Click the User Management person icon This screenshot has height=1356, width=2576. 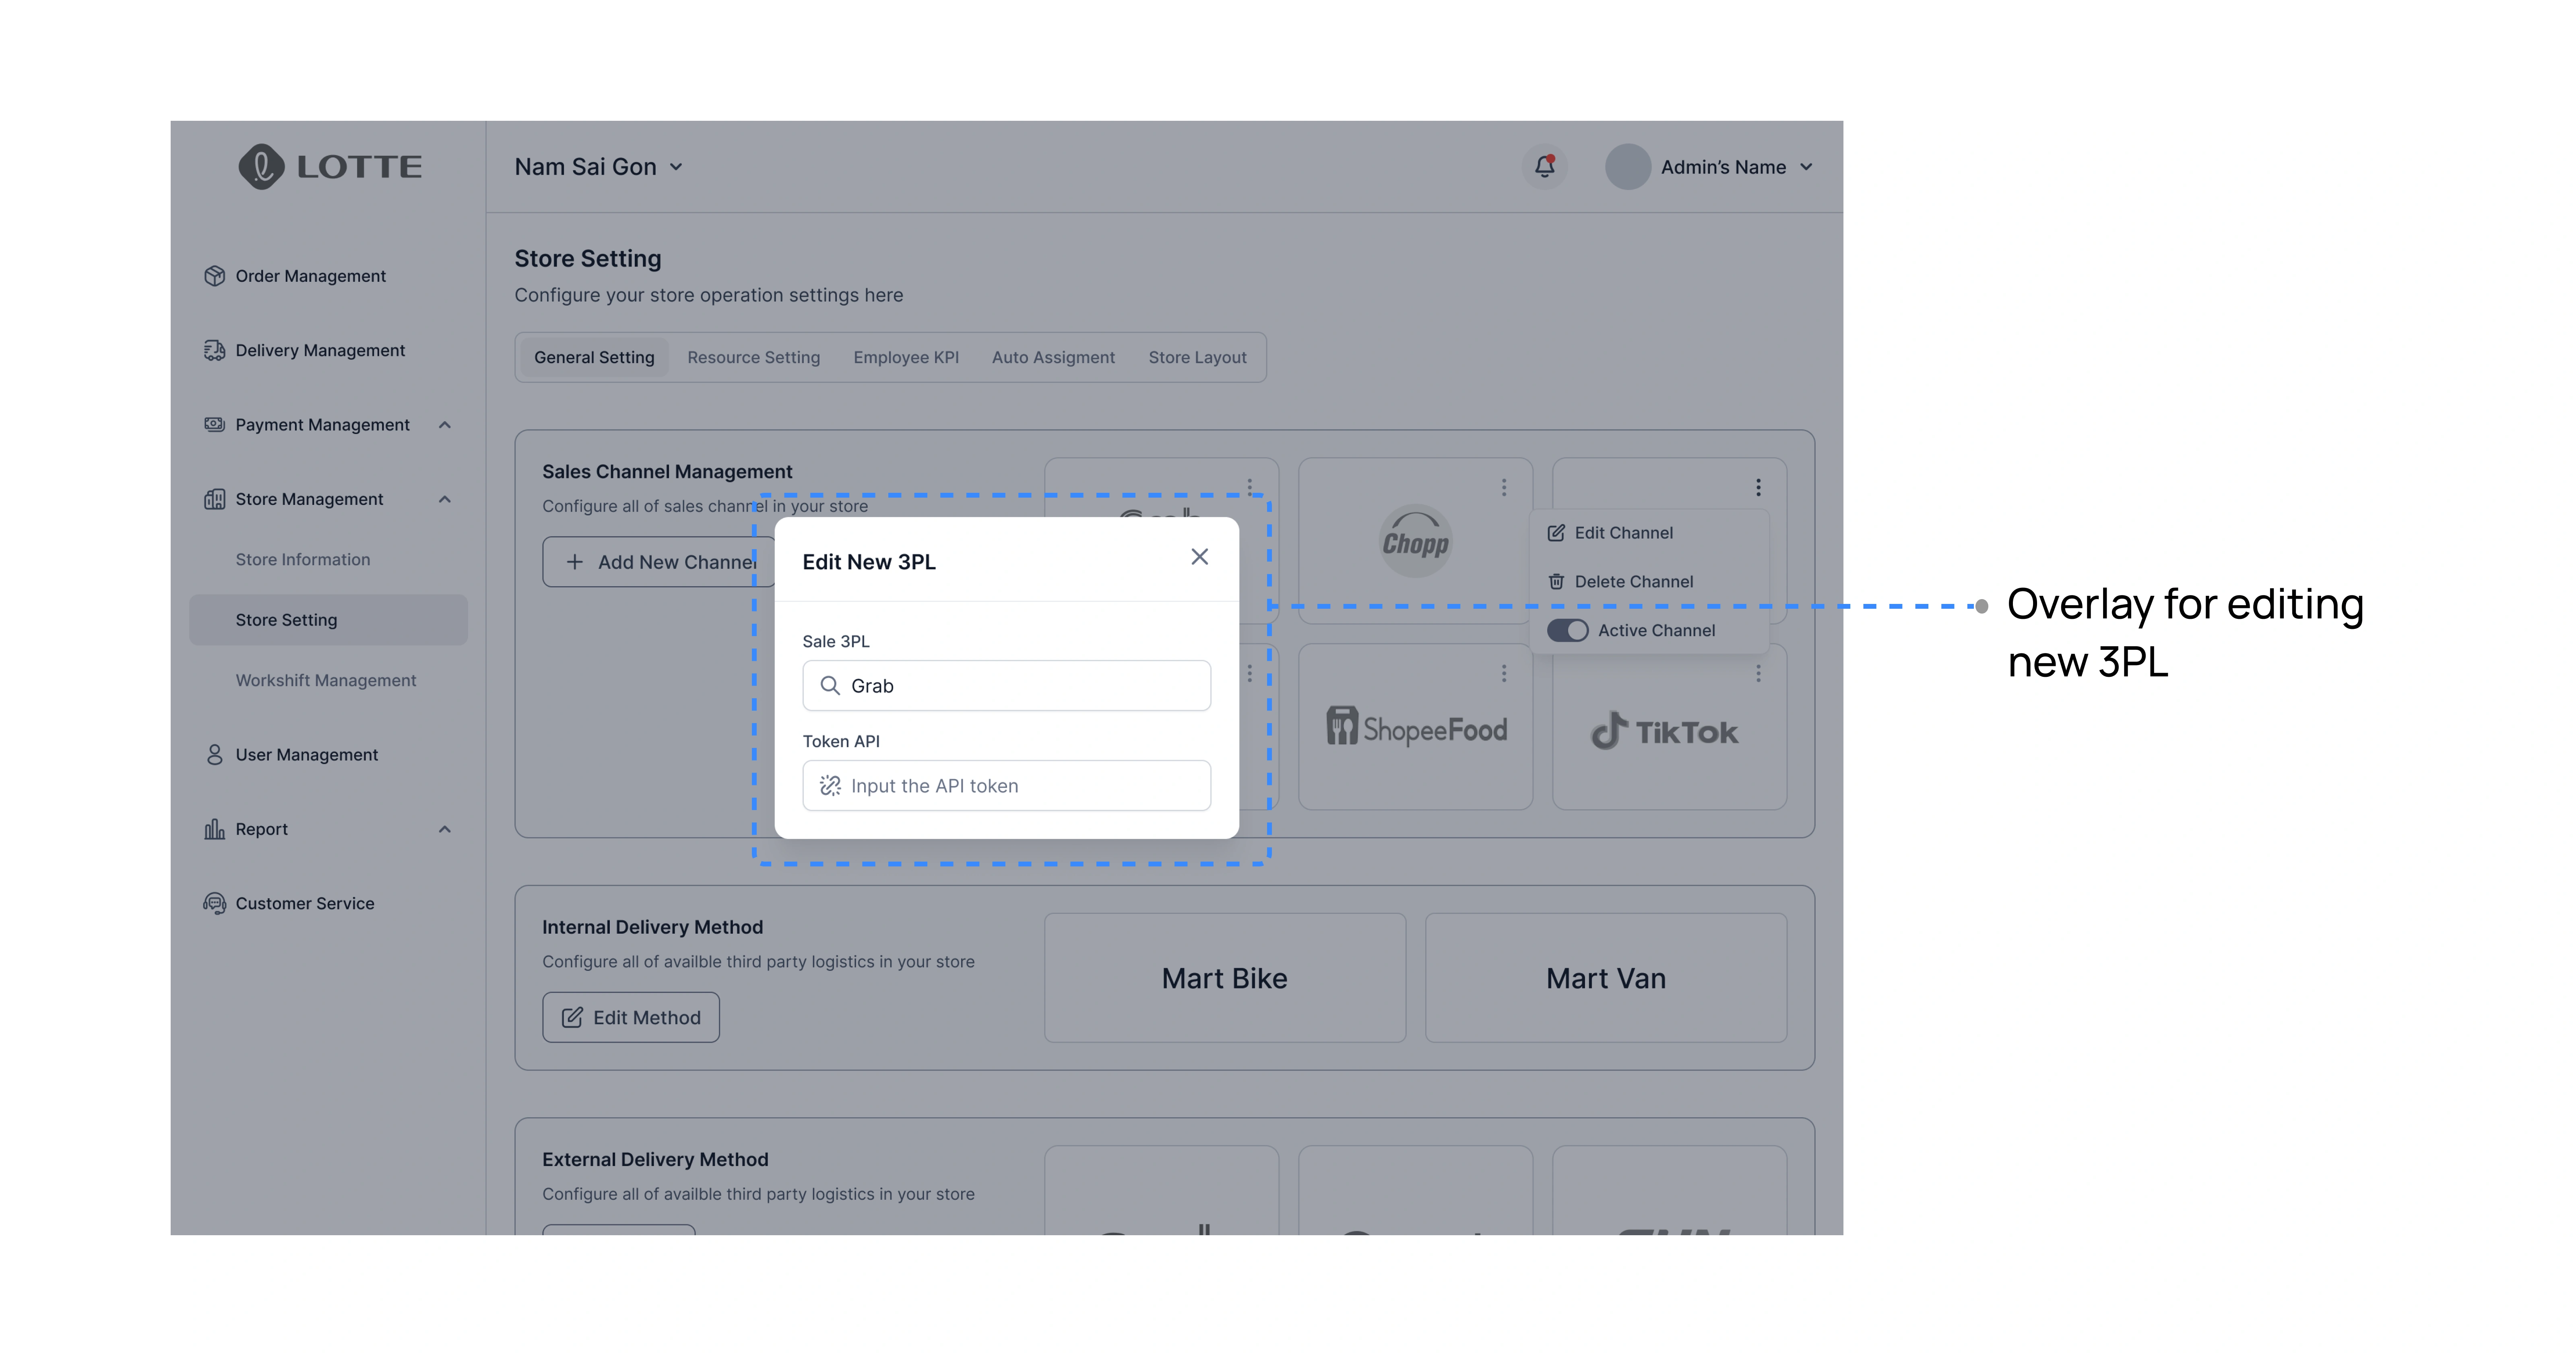click(x=214, y=754)
